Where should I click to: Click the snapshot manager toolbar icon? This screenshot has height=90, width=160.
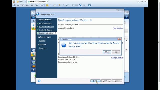coord(67,5)
